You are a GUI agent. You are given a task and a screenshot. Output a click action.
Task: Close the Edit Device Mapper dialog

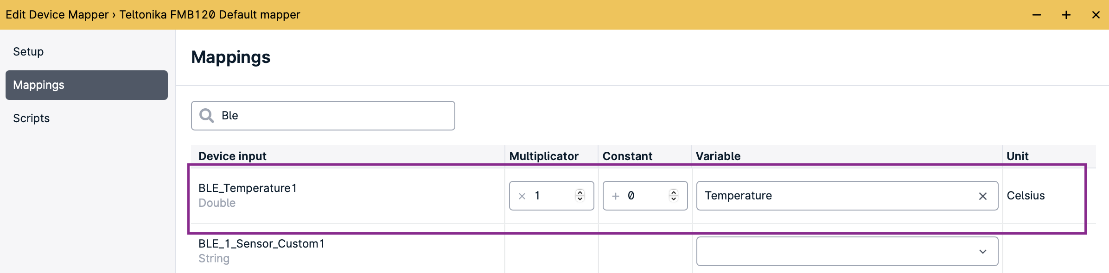coord(1096,15)
